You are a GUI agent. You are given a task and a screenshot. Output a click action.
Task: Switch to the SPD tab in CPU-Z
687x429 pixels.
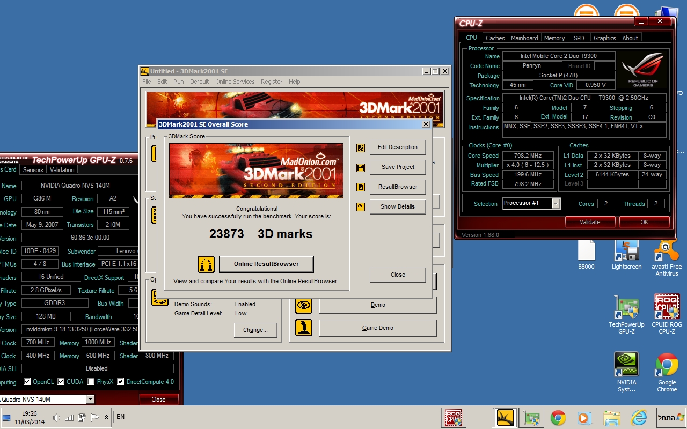click(579, 38)
